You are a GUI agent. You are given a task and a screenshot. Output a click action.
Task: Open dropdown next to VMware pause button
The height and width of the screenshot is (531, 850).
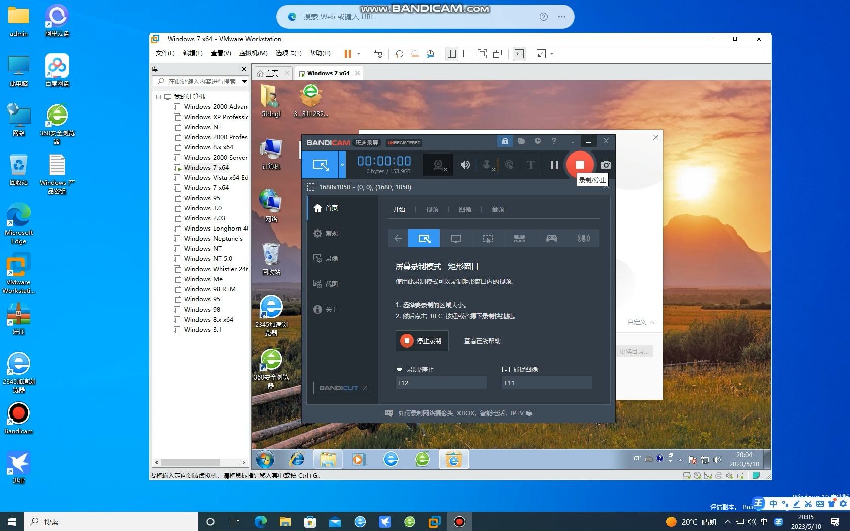(359, 53)
